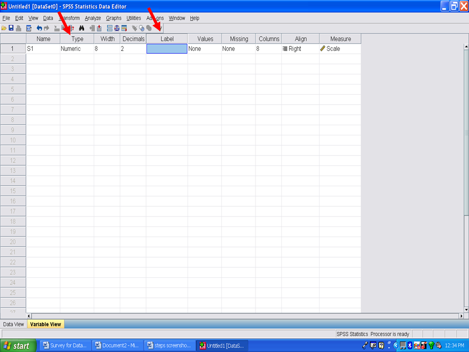Image resolution: width=469 pixels, height=352 pixels.
Task: Click the Scale measure cell for S1
Action: [x=340, y=49]
